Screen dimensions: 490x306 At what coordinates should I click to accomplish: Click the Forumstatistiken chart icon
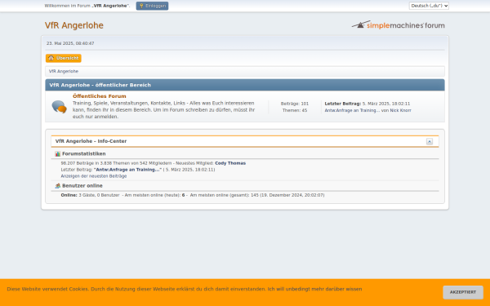57,154
